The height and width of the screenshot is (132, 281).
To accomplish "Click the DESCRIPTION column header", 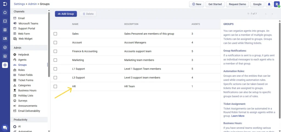I will (x=131, y=24).
